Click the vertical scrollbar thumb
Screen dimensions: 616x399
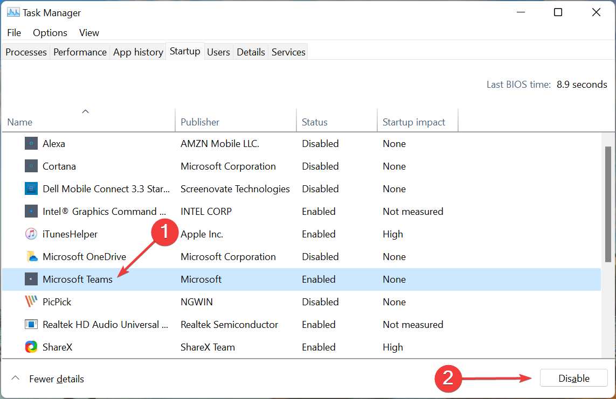[x=608, y=204]
